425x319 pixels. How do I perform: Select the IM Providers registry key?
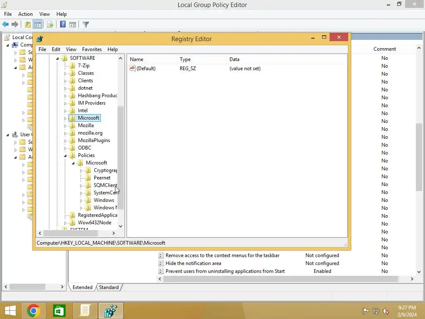pos(92,103)
